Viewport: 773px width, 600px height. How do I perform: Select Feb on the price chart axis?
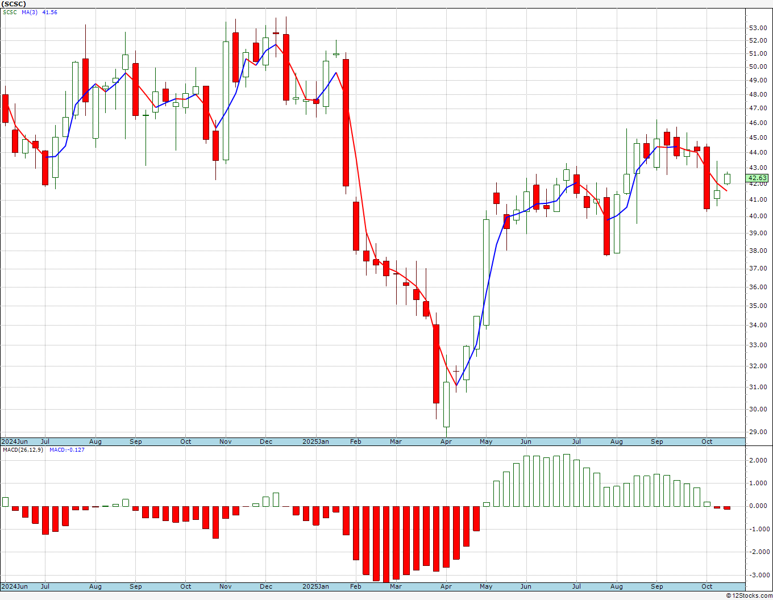356,441
